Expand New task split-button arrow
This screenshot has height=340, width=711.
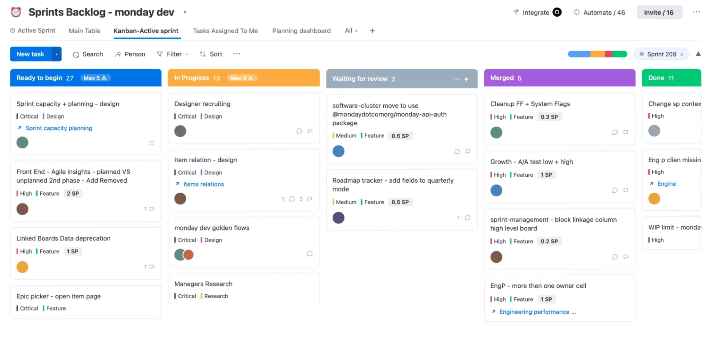pos(57,54)
